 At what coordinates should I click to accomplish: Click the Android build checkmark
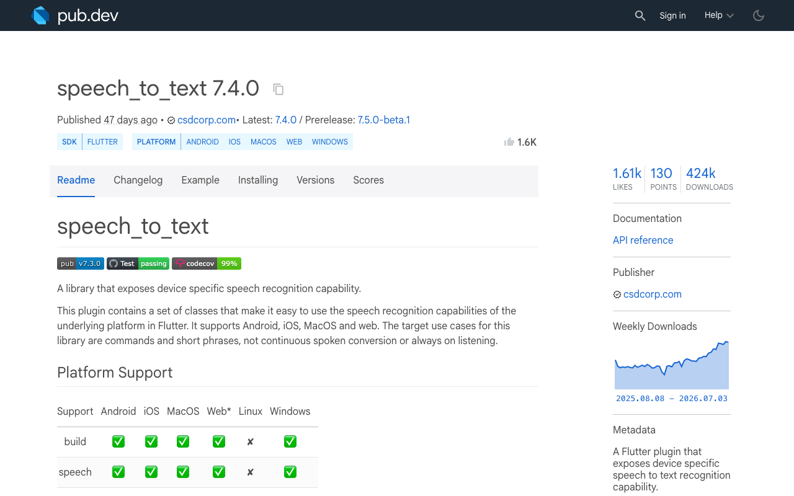118,441
